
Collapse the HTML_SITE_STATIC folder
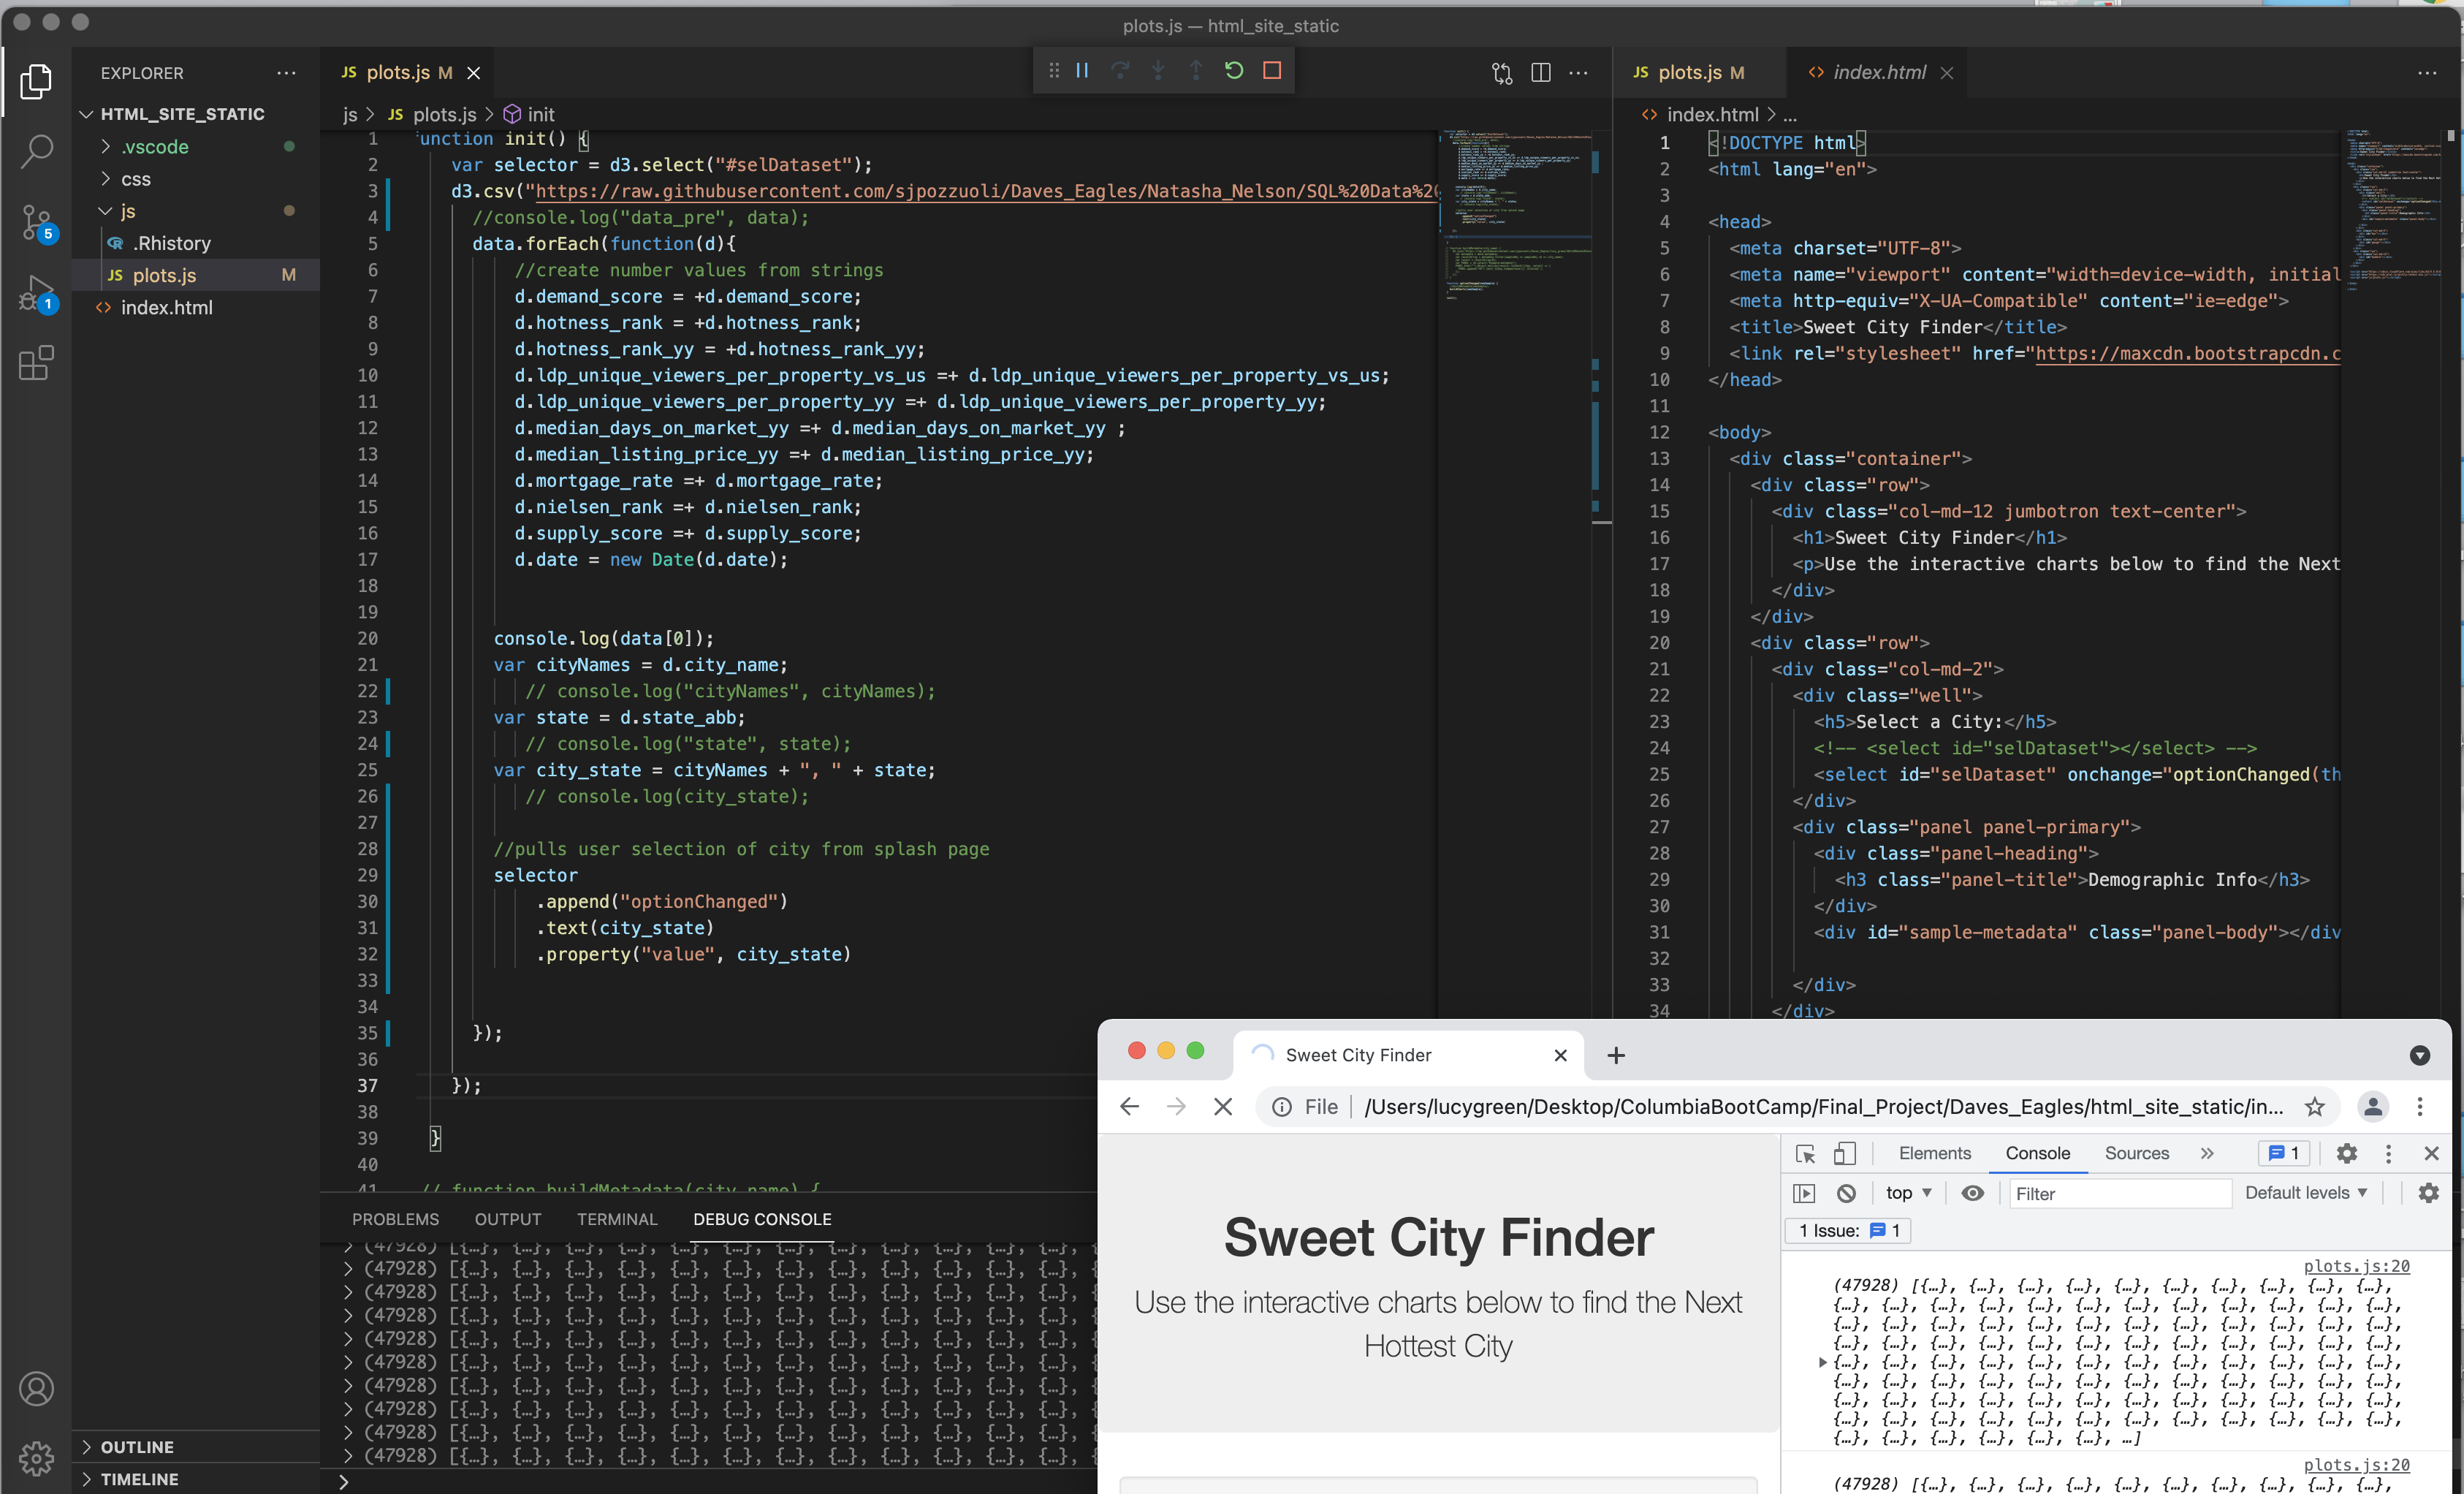click(182, 114)
